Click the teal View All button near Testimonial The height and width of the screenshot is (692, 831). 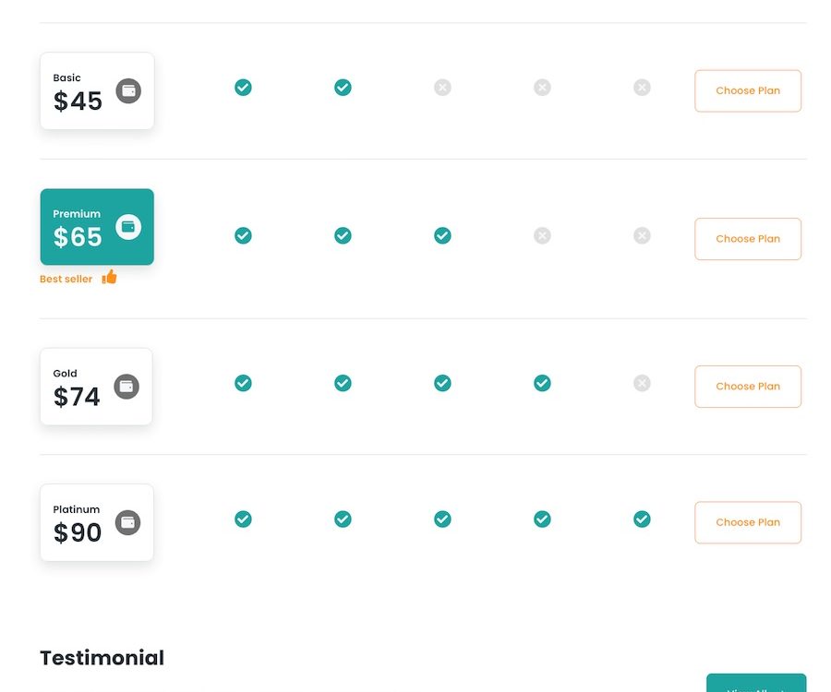(756, 683)
